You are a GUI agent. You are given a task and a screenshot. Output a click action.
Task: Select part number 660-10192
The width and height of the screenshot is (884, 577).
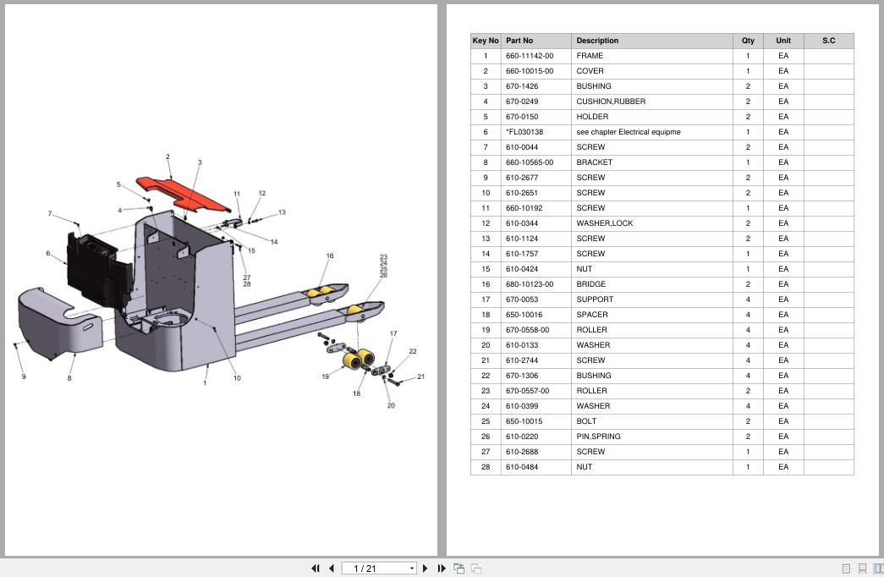(x=524, y=208)
